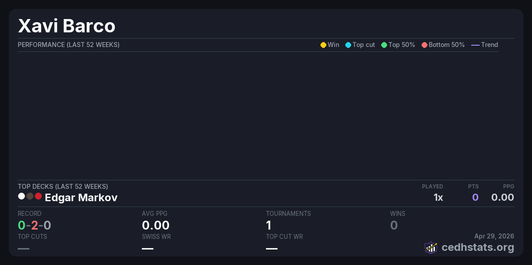The width and height of the screenshot is (532, 265).
Task: Click the red mana color dot
Action: (38, 196)
